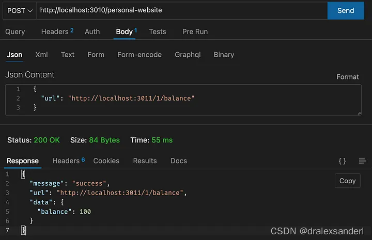Select the Graphql body type
The image size is (372, 240).
(x=188, y=55)
